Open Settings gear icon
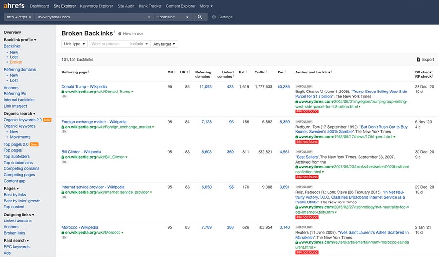This screenshot has width=439, height=257. tap(214, 17)
